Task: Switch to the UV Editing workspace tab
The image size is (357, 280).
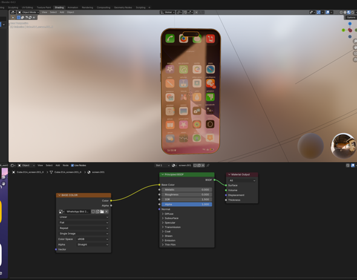Action: pos(27,7)
